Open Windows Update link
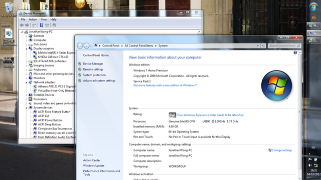This screenshot has width=321, height=180. click(94, 165)
